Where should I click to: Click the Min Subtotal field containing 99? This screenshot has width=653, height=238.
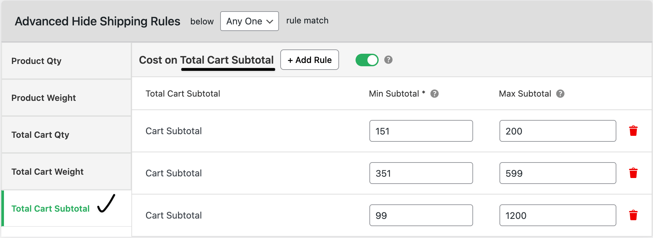tap(421, 215)
